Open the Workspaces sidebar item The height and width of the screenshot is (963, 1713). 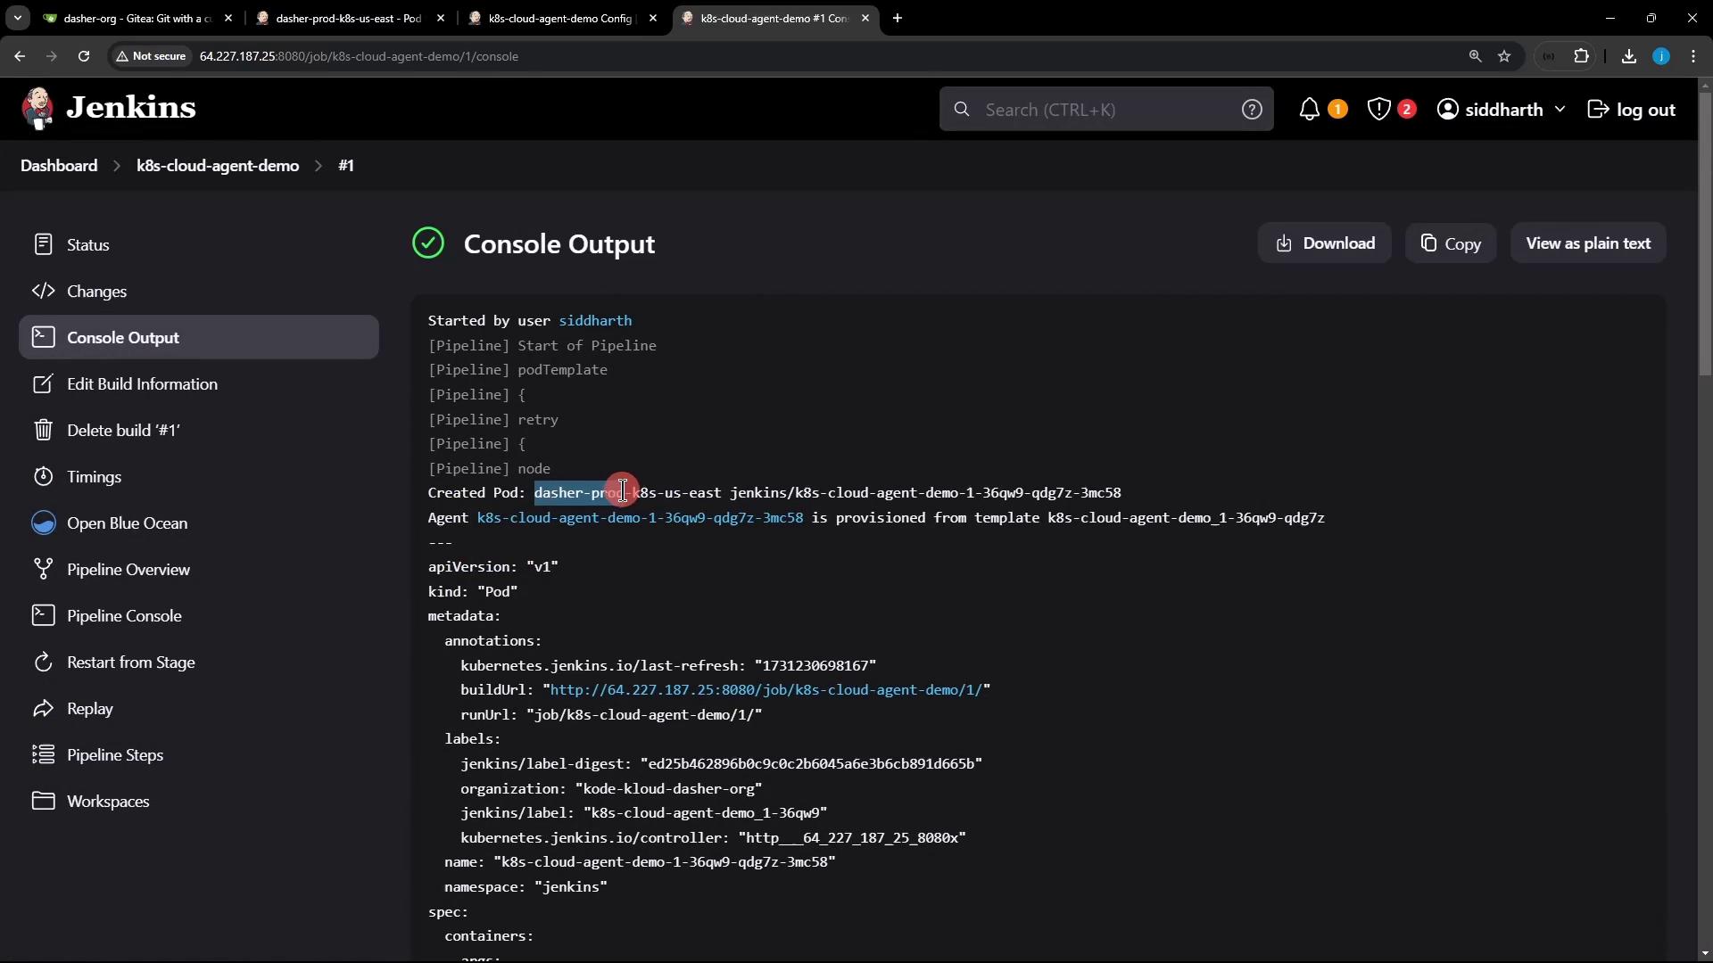point(108,802)
